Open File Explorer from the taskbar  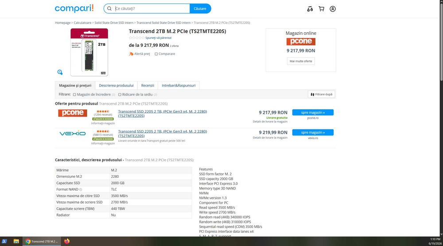[x=16, y=241]
